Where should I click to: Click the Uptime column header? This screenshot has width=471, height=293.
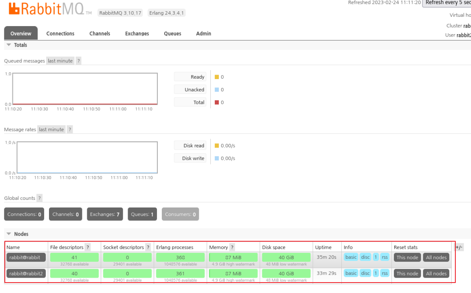tap(323, 247)
